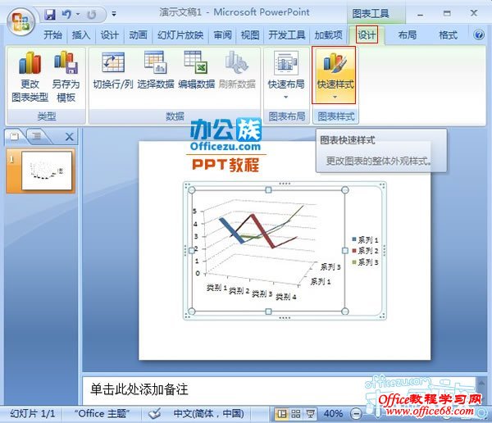
Task: Click the spell check status icon
Action: click(155, 414)
